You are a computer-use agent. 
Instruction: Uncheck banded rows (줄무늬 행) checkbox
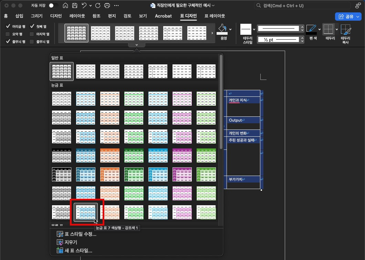pos(8,41)
